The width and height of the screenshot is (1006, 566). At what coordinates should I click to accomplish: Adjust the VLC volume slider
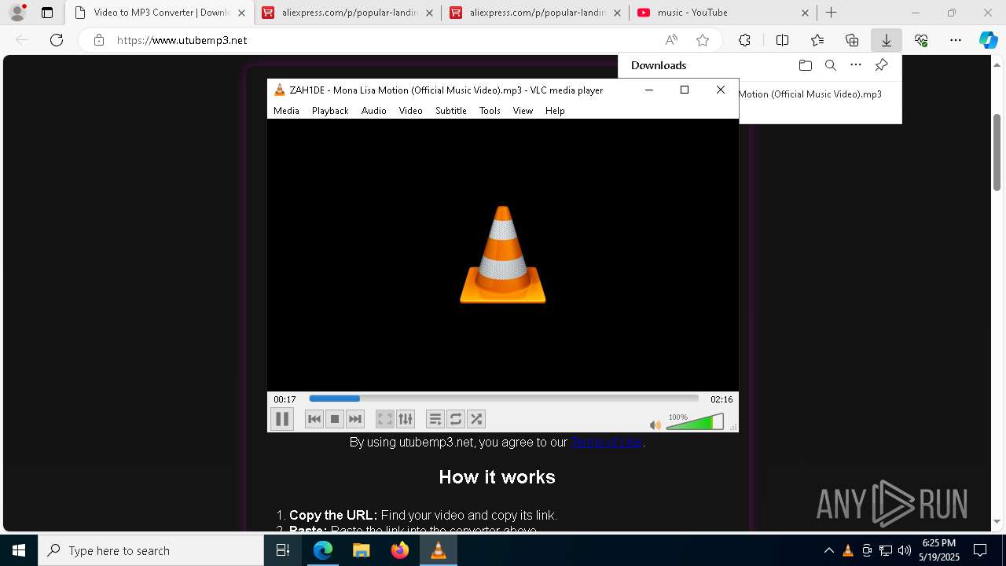pyautogui.click(x=695, y=423)
